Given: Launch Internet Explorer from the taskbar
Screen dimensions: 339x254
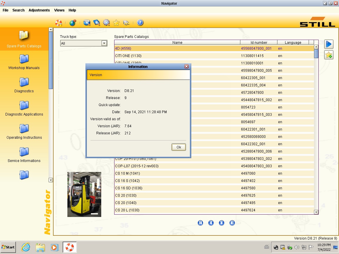Looking at the screenshot, I should click(x=26, y=247).
